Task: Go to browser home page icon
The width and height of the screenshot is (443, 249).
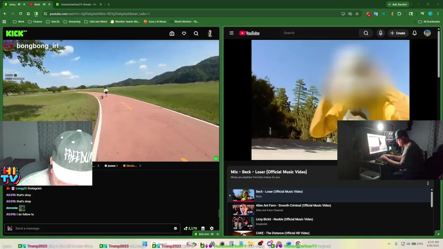Action: coord(28,14)
